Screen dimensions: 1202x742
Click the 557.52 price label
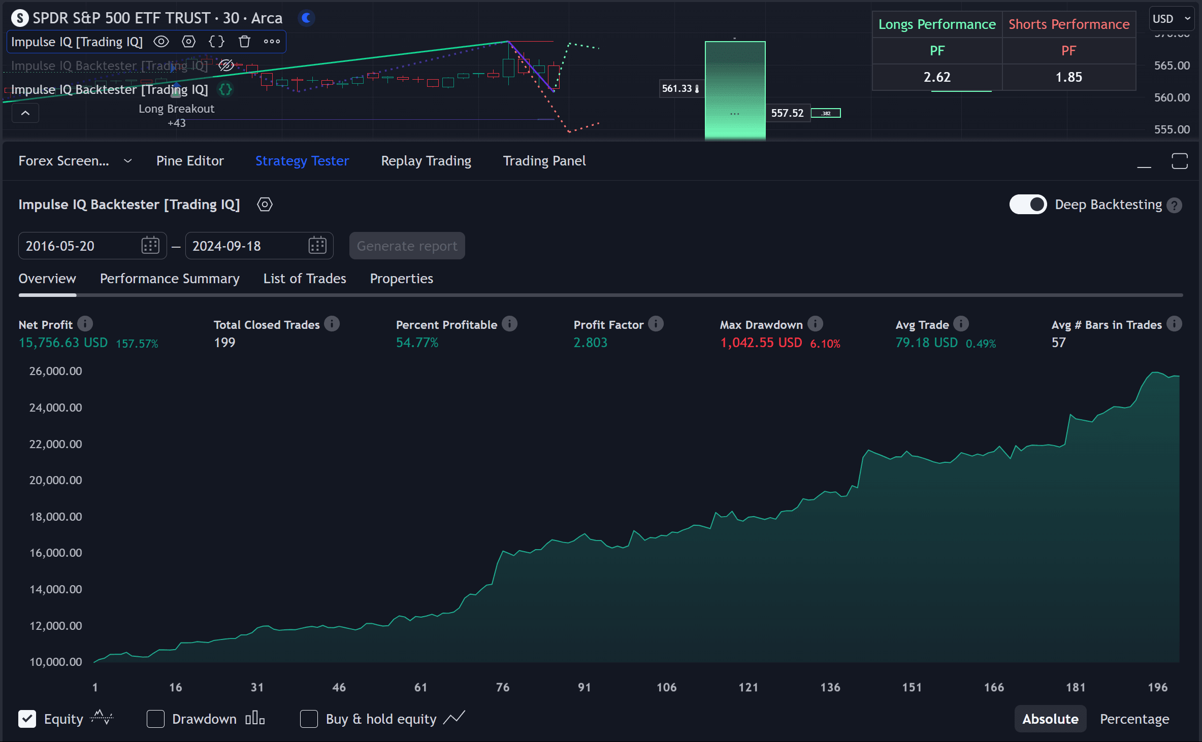coord(787,113)
